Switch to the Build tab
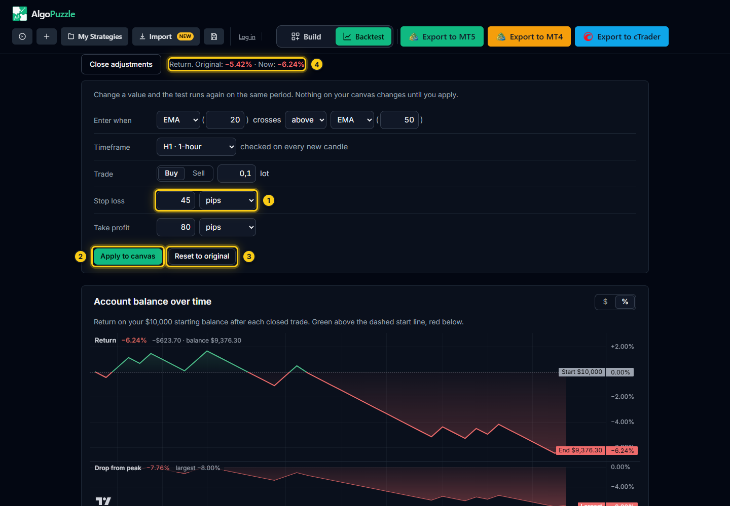730x506 pixels. (x=306, y=36)
